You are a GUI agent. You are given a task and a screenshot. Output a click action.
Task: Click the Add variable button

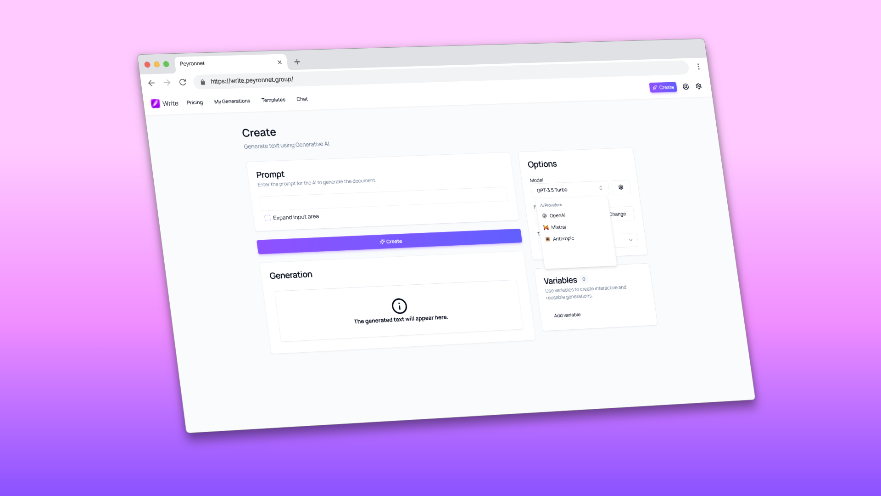567,314
